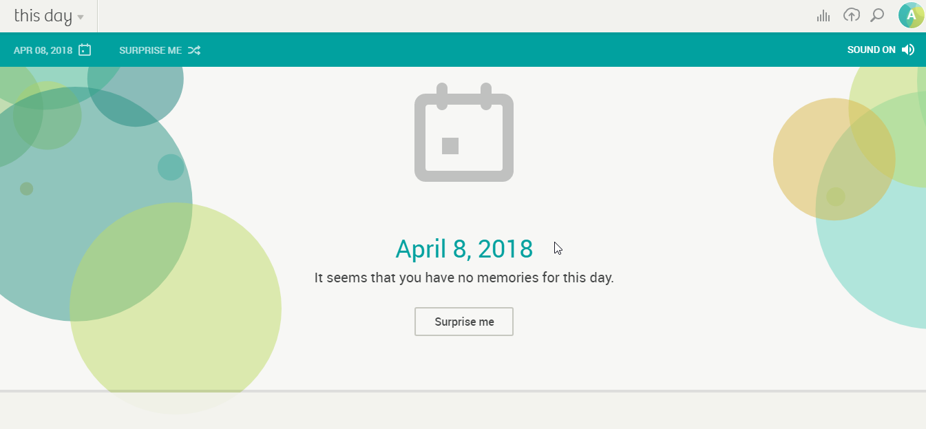
Task: Click the "no memories for this day" message
Action: coord(464,278)
